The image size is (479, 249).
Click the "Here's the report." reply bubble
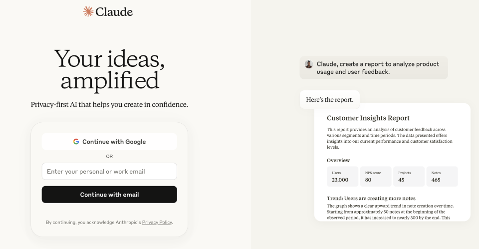coord(330,100)
